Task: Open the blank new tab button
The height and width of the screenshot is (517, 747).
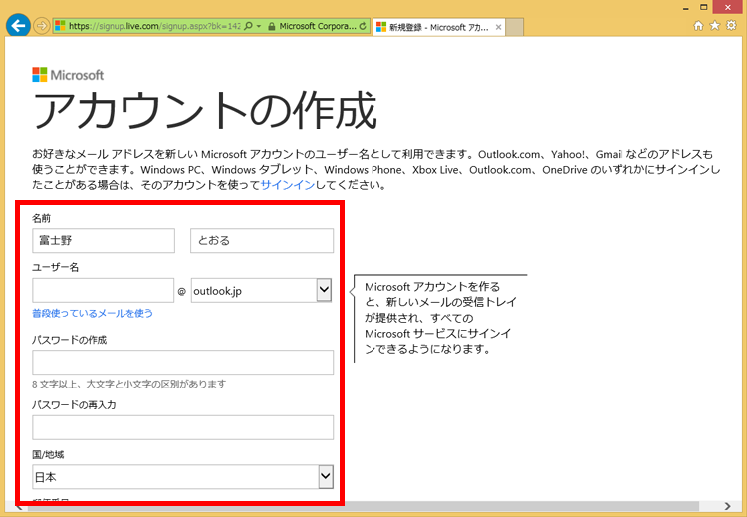Action: pos(514,27)
